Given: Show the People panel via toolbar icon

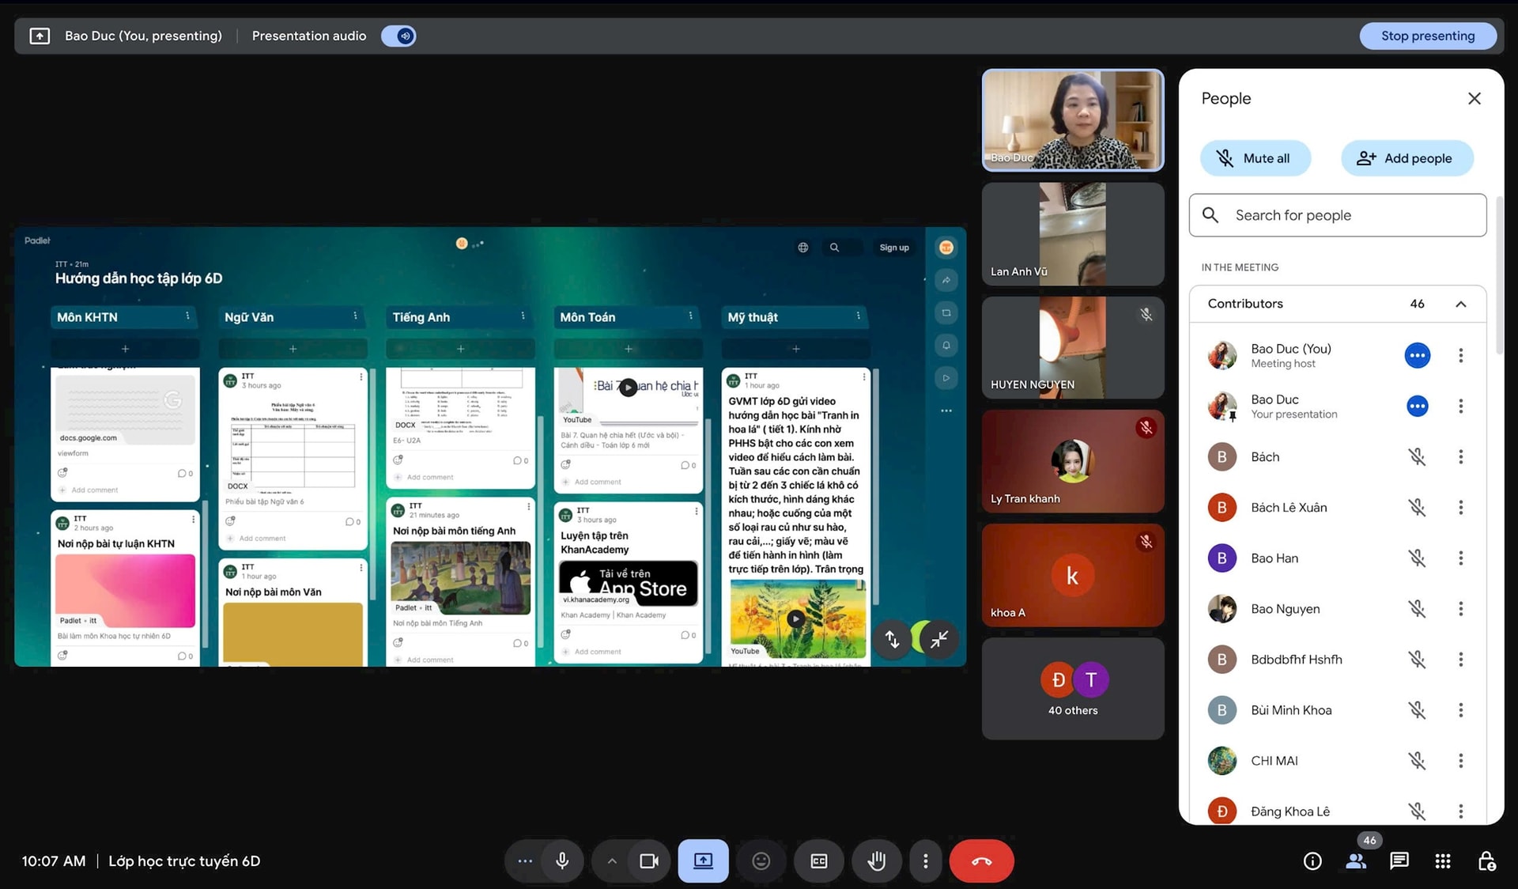Looking at the screenshot, I should tap(1356, 861).
